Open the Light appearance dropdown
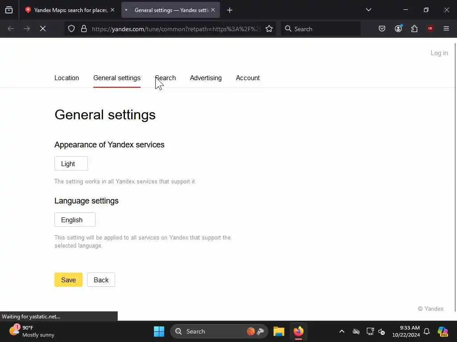 [x=71, y=163]
